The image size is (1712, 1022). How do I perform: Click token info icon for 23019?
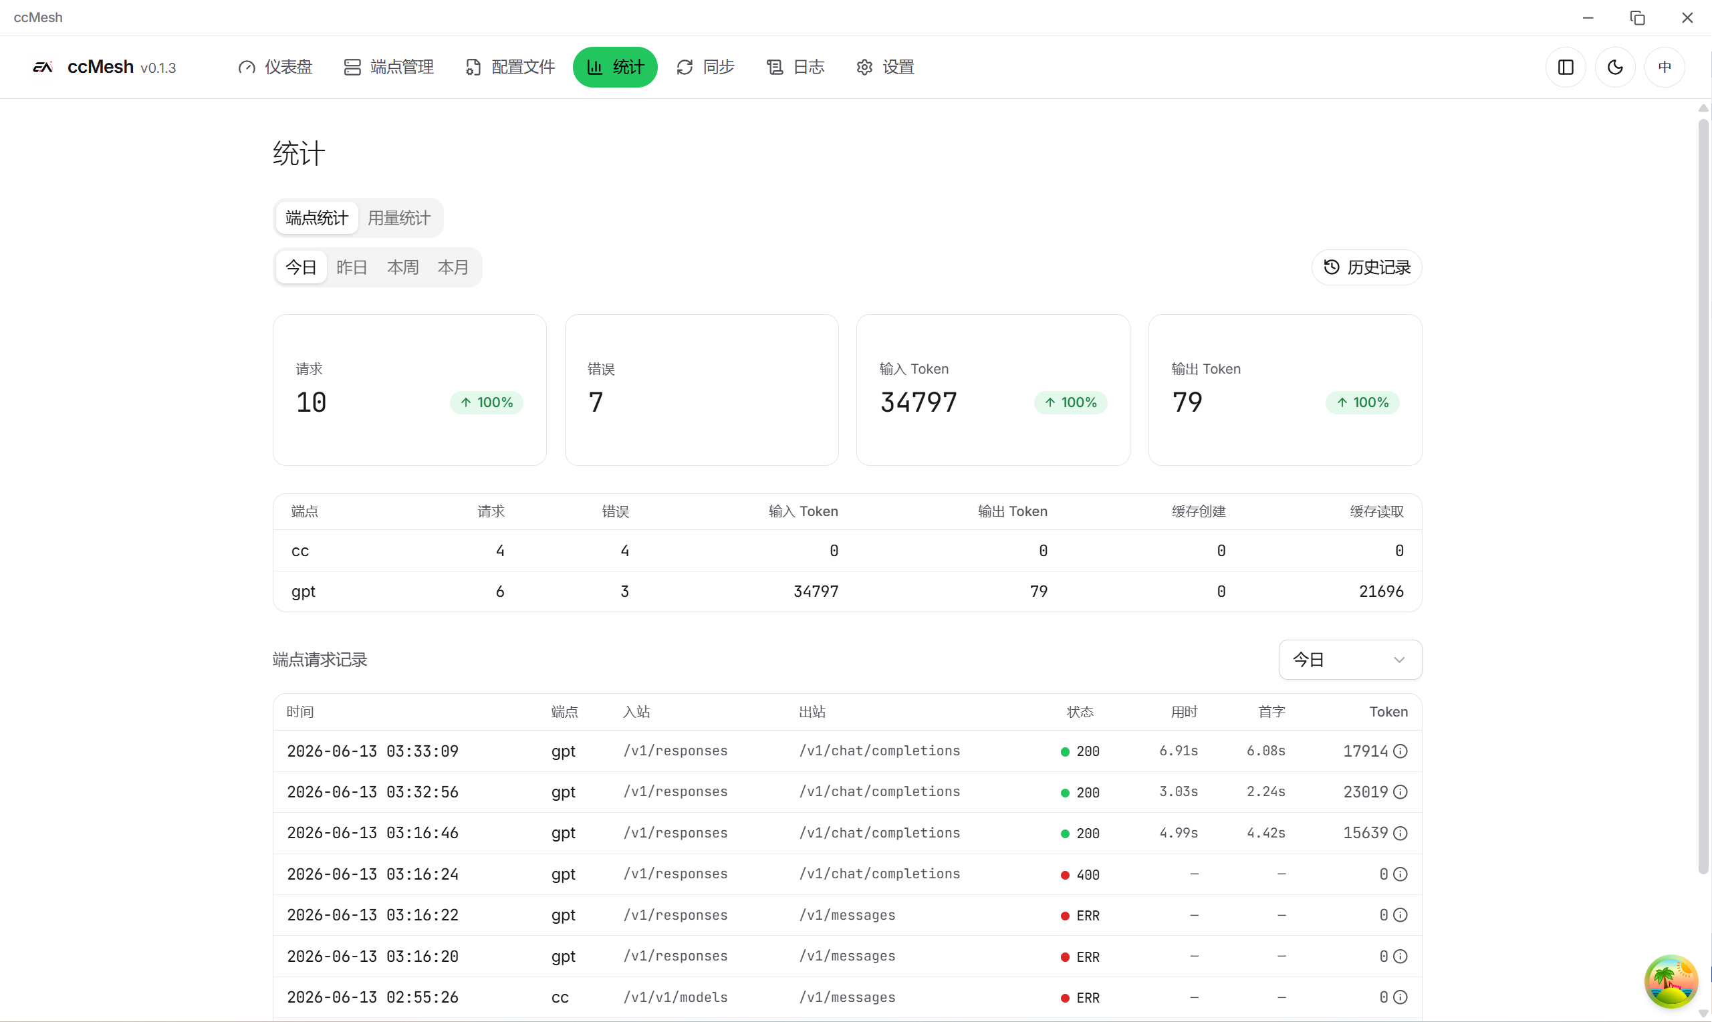click(x=1400, y=792)
